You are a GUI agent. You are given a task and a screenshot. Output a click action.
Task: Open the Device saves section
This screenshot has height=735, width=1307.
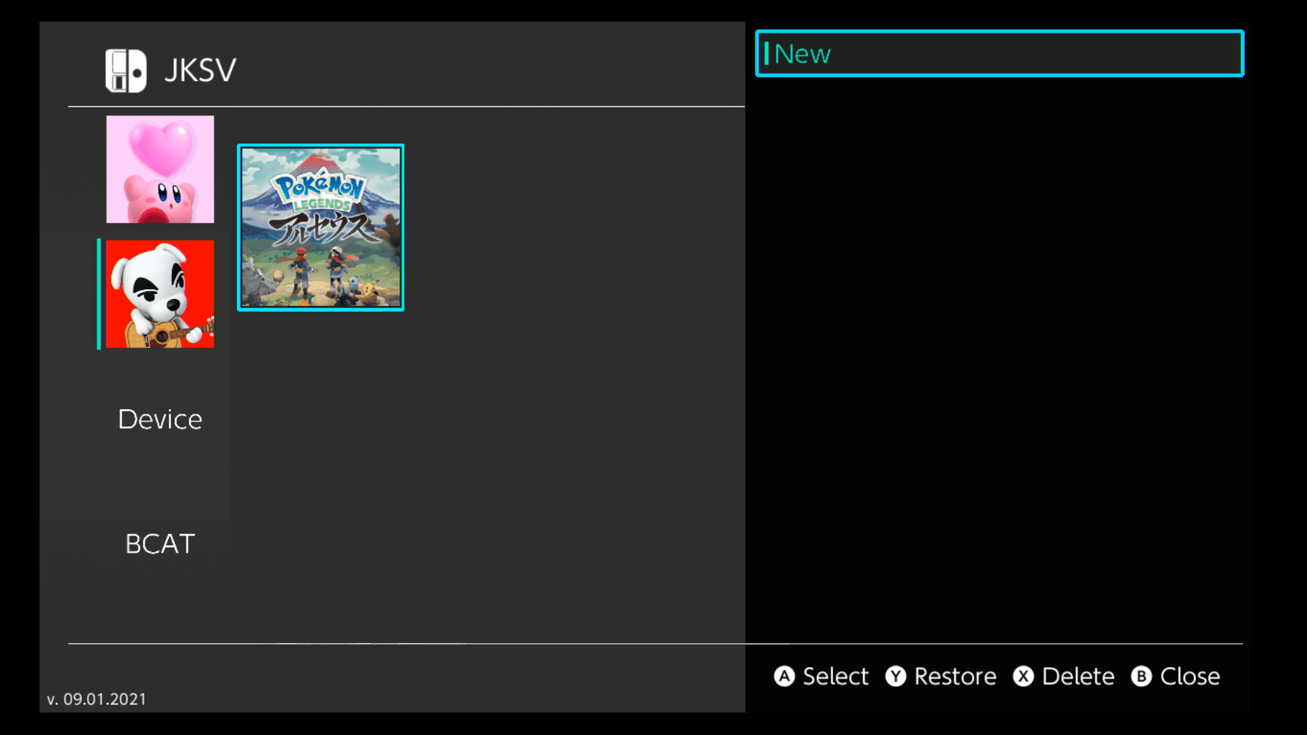(160, 419)
